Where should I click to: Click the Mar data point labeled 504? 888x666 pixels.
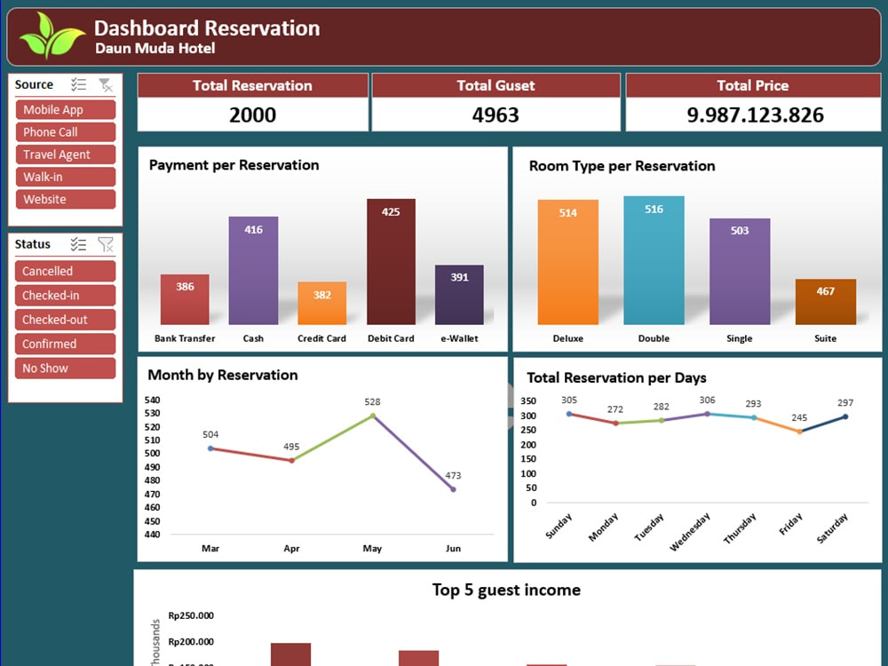[x=210, y=448]
